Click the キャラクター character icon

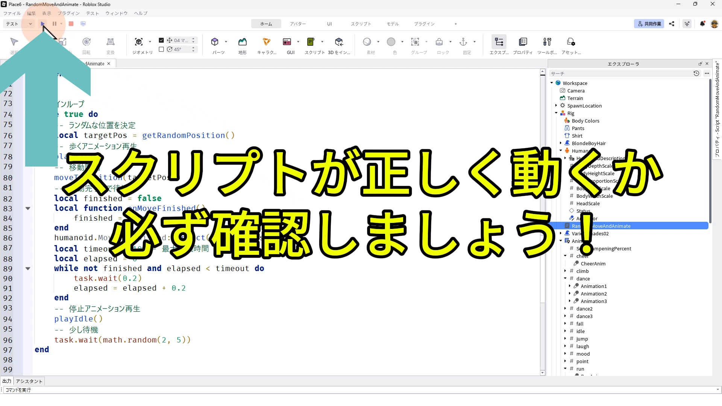pos(266,42)
